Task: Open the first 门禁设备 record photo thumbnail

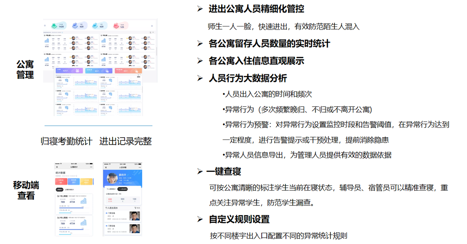Action: click(134, 216)
